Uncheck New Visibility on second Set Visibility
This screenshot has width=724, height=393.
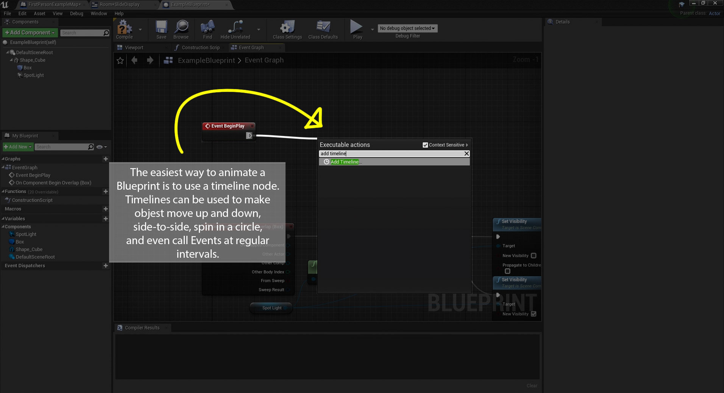[534, 314]
